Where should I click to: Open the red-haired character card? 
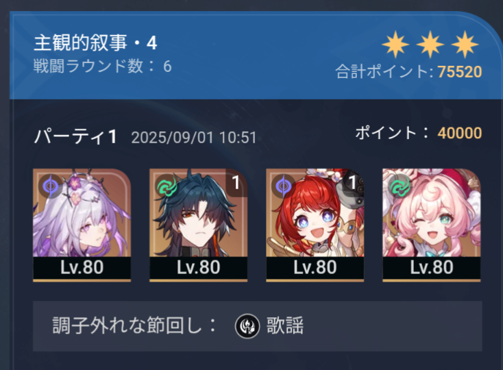(x=315, y=225)
